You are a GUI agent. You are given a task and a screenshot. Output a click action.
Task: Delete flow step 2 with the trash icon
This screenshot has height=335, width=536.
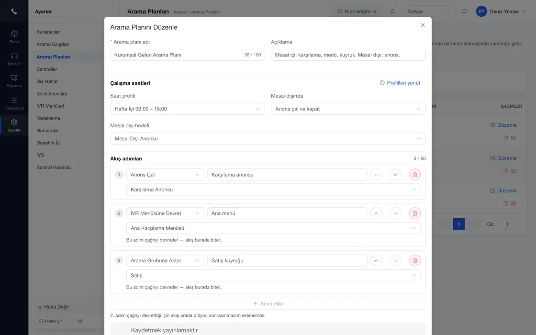click(x=414, y=213)
